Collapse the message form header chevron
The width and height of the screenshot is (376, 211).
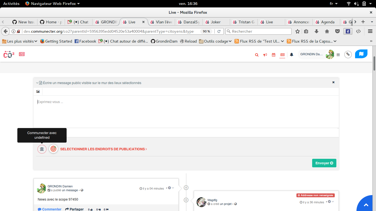pyautogui.click(x=37, y=83)
